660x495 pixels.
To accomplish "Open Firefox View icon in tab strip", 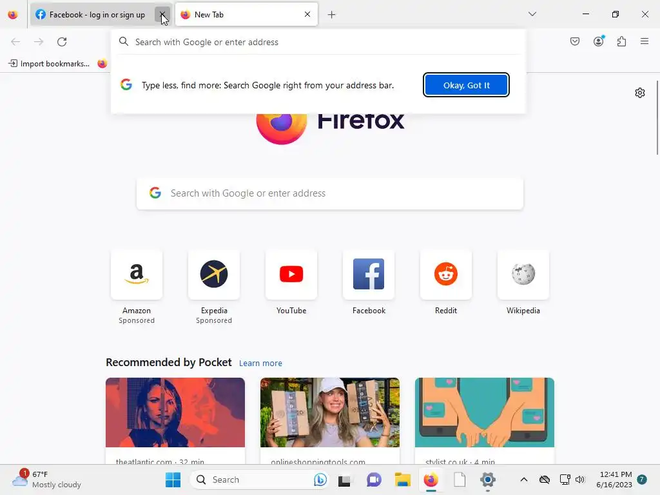I will tap(13, 15).
